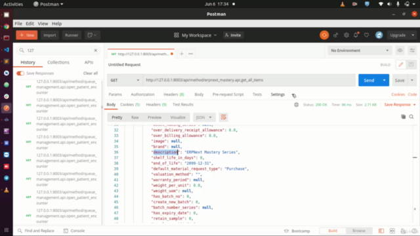Open the new window dropdown button in toolbar
The image size is (420, 236).
[x=92, y=35]
